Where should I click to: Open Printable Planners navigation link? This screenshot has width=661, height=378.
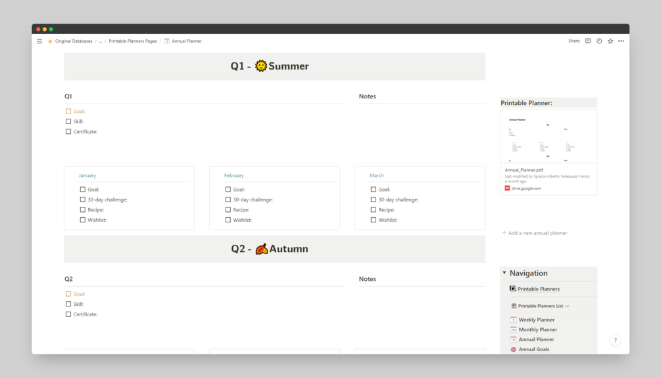point(539,289)
